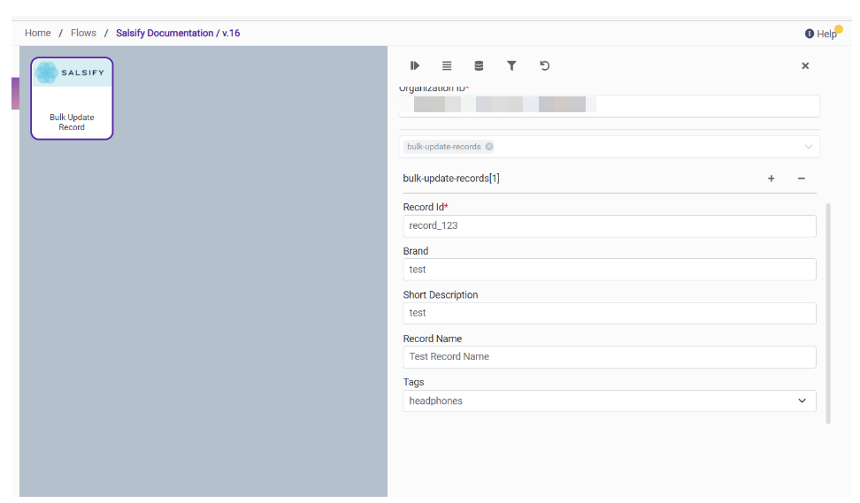Add a bulk-update-records entry with plus

(x=771, y=179)
